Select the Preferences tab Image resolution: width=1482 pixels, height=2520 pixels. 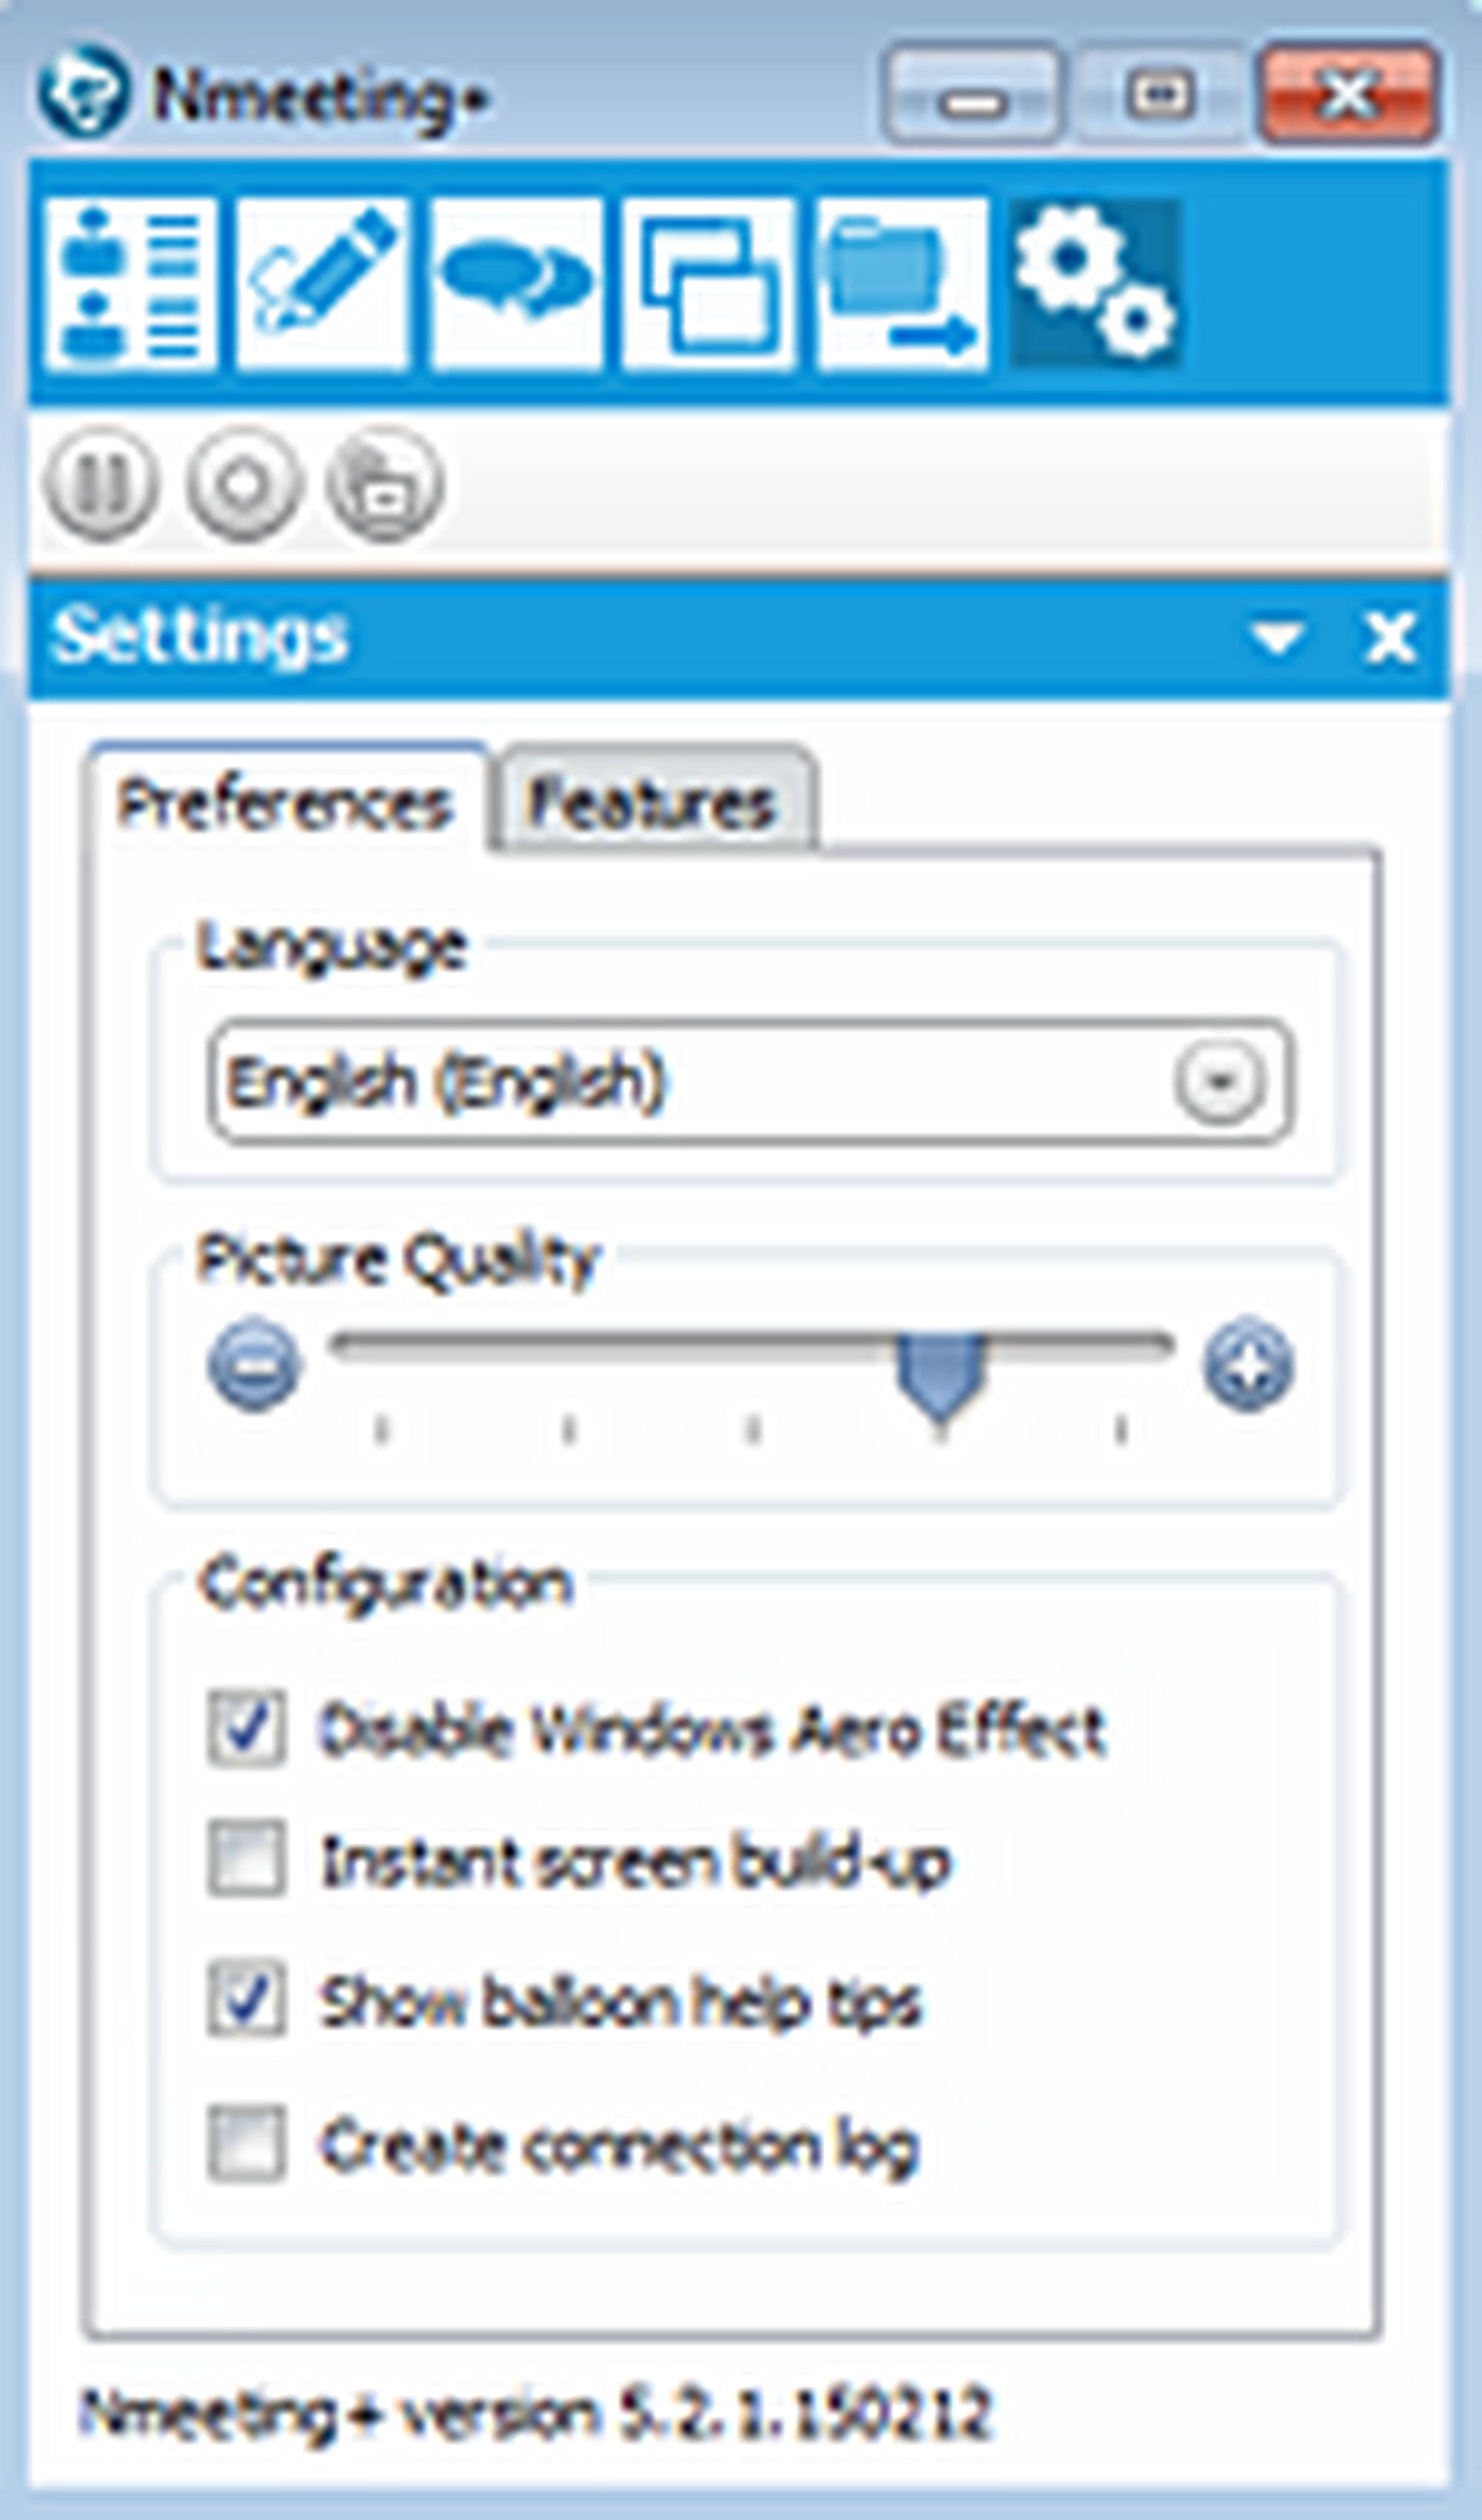285,803
